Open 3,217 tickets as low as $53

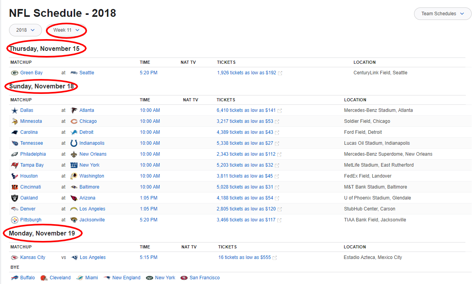coord(245,121)
